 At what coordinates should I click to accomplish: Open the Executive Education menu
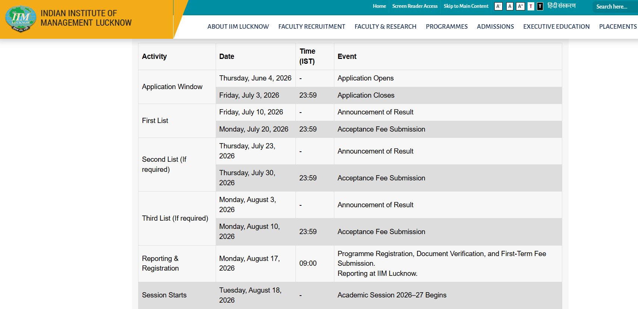[556, 26]
